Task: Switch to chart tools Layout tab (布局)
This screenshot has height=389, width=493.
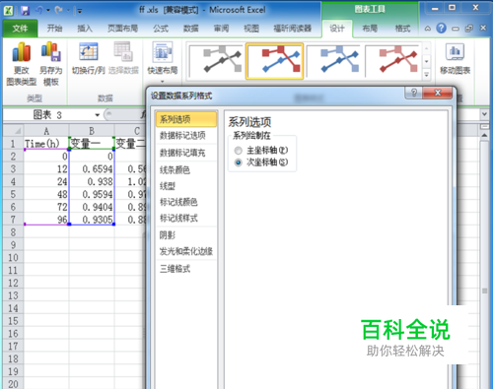Action: click(x=370, y=29)
